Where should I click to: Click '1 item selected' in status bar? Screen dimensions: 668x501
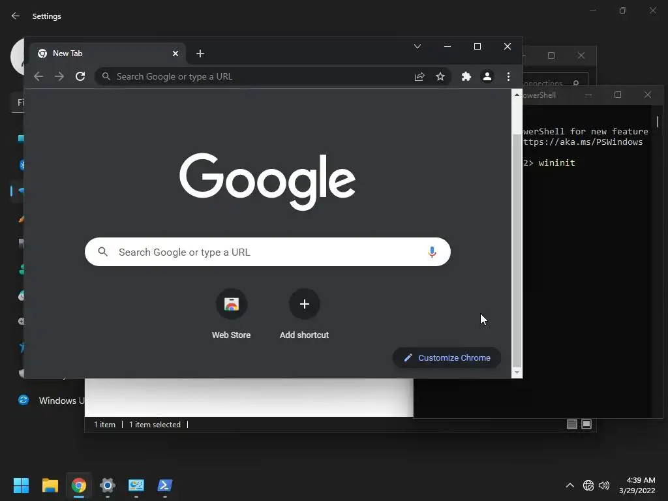[x=155, y=424]
